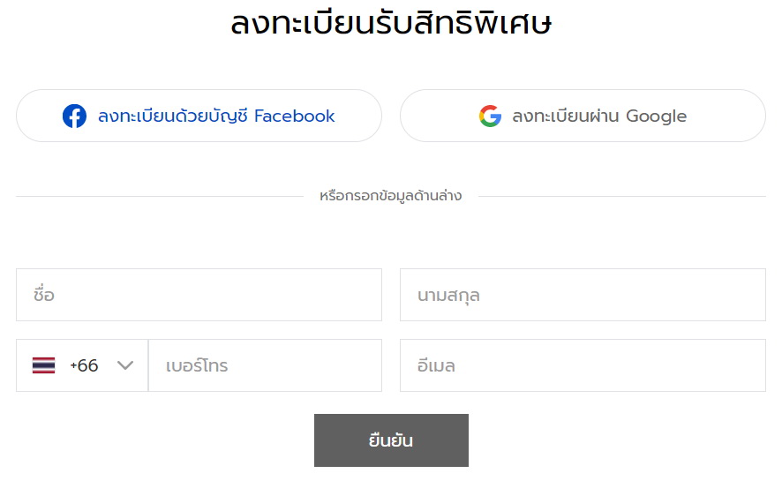Click the divider line left of หรือกรอกข้อมูลด้านล่าง

159,196
